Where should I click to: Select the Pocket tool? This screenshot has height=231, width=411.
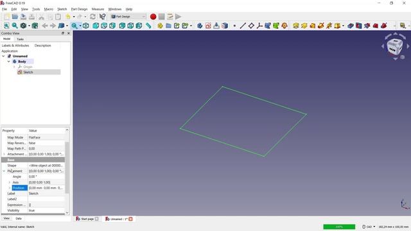click(x=351, y=26)
